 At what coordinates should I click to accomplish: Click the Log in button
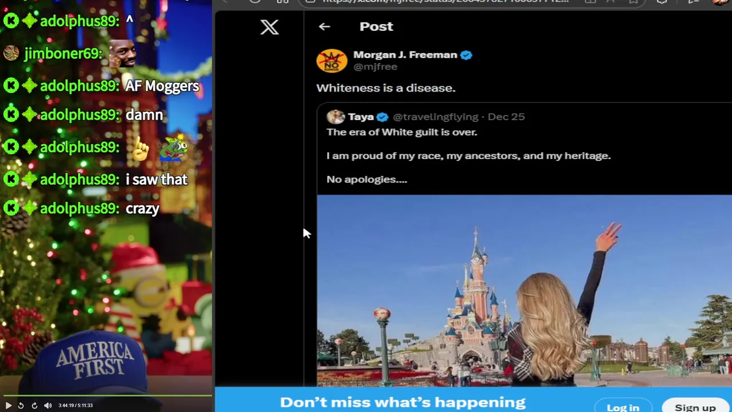pyautogui.click(x=623, y=407)
